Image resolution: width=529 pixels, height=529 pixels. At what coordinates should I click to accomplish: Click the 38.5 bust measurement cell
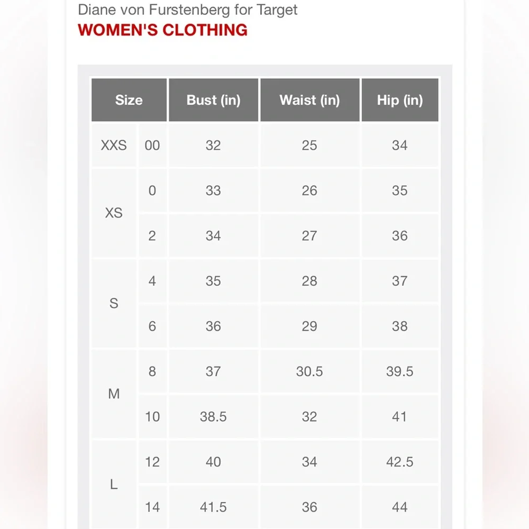click(213, 417)
